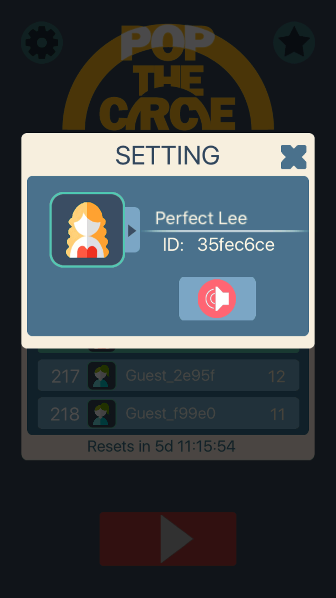Select Guest_f99e0 leaderboard row
Viewport: 336px width, 598px height.
click(168, 413)
